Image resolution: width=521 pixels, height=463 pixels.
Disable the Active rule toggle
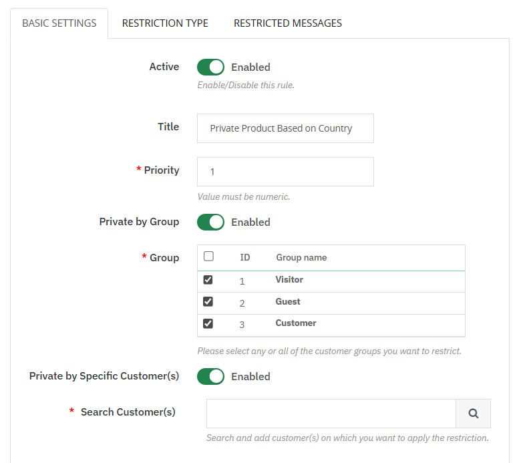pyautogui.click(x=210, y=67)
